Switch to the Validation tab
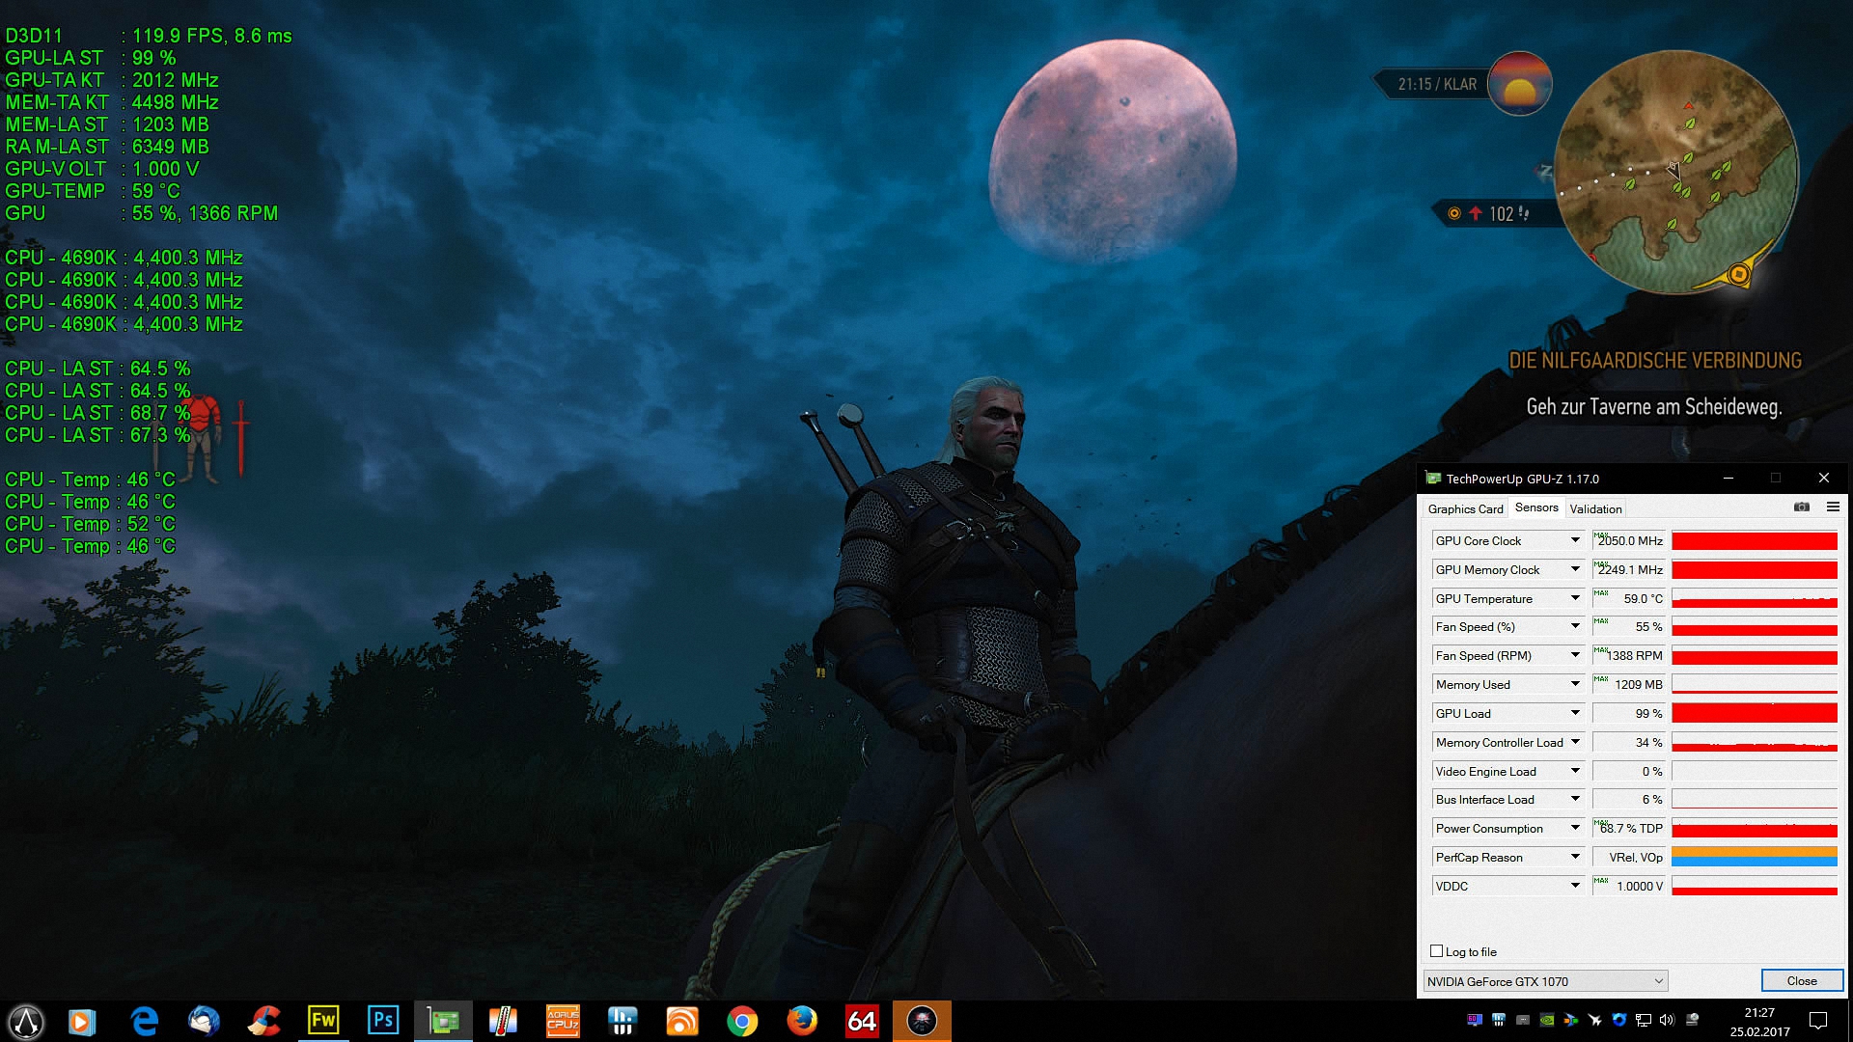The image size is (1853, 1042). point(1595,508)
